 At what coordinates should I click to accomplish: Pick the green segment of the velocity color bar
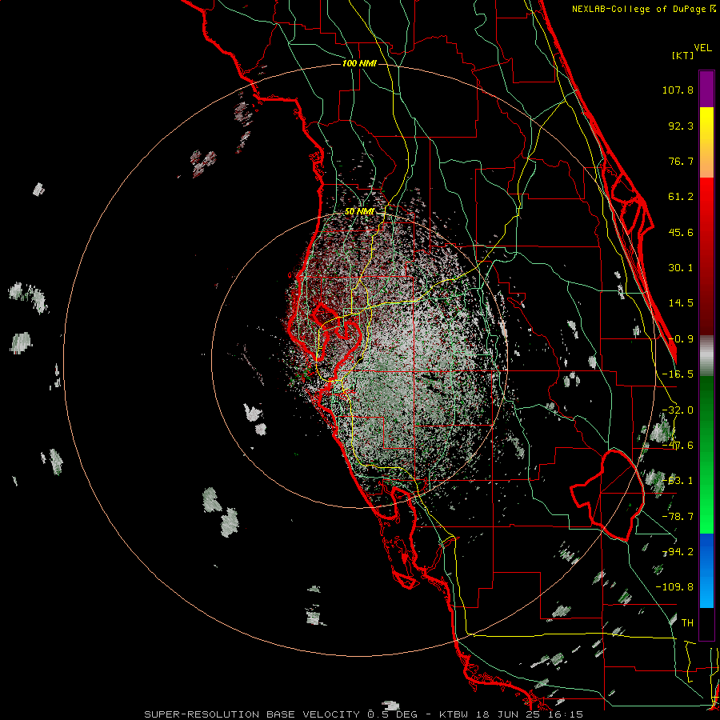coord(706,454)
